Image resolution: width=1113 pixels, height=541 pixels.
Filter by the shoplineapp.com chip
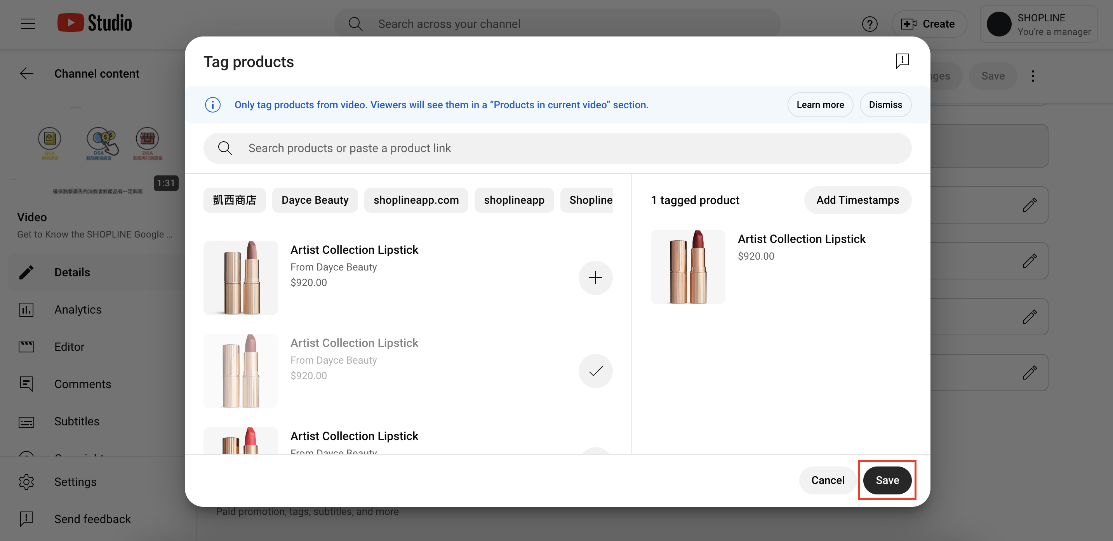tap(416, 200)
